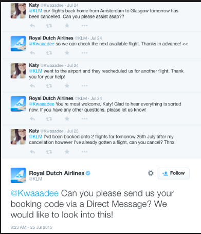
Task: Open the KLM avatar on the main tweet
Action: click(19, 175)
